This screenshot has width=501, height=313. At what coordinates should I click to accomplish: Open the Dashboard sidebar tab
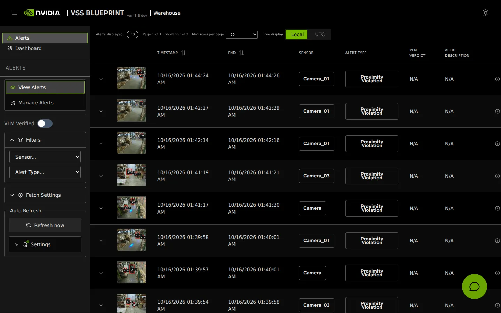(45, 48)
